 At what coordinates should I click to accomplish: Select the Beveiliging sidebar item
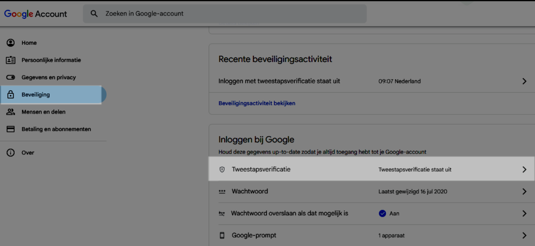[x=53, y=94]
